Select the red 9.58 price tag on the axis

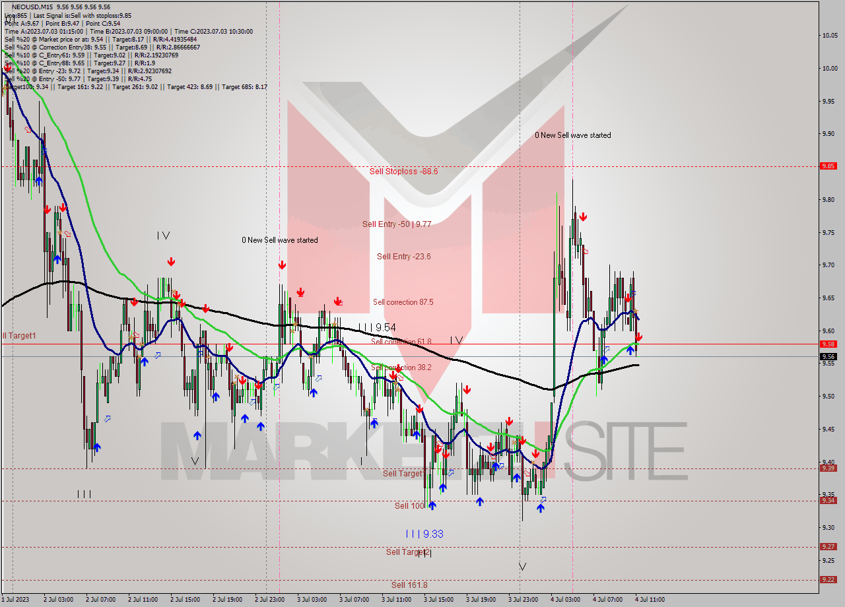click(x=828, y=344)
